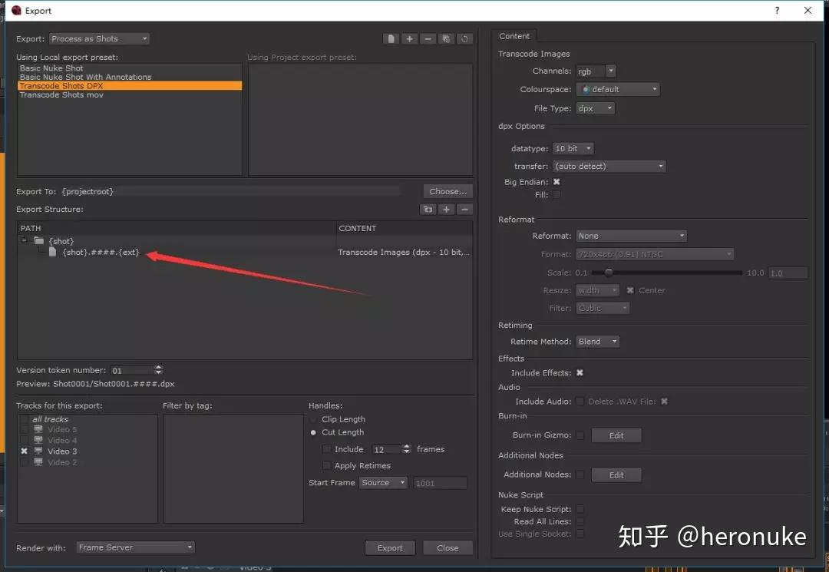Move the Reformat Scale slider handle
Image resolution: width=829 pixels, height=572 pixels.
[610, 272]
